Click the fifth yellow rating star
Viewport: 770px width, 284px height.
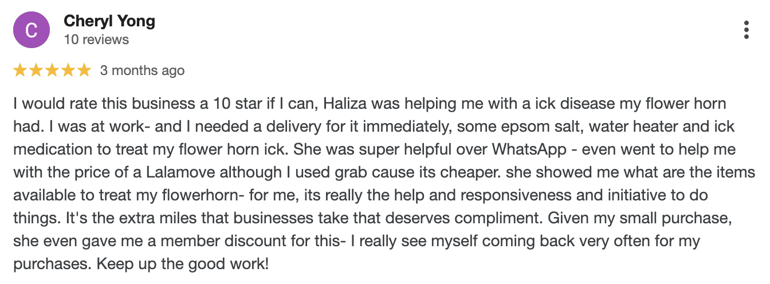click(x=84, y=70)
